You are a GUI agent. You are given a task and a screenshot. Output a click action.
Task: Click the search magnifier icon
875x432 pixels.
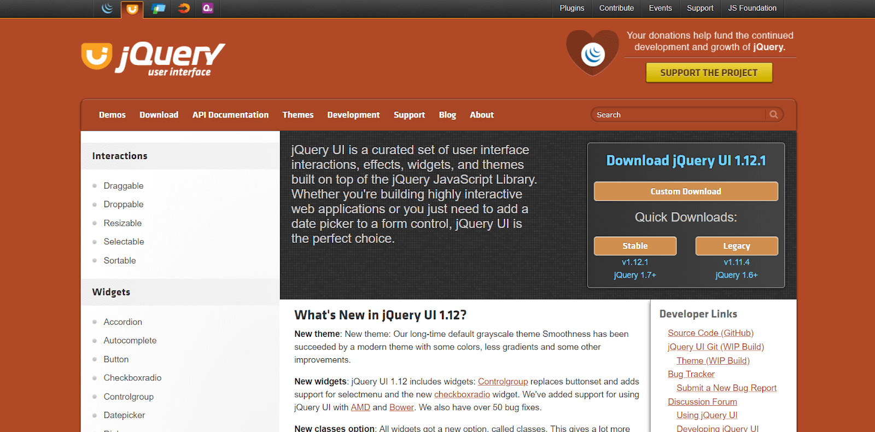pos(774,114)
